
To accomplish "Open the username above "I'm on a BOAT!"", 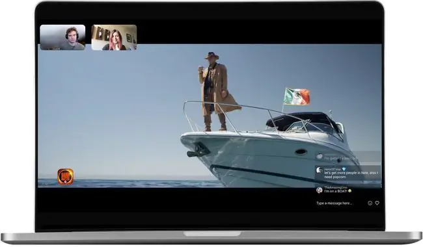I will click(336, 187).
